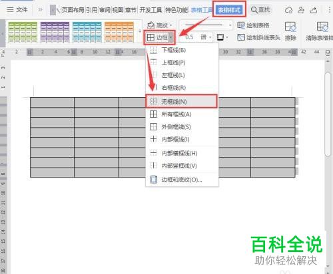Apply the purple table style thumbnail
Image resolution: width=333 pixels, height=274 pixels.
(x=55, y=32)
